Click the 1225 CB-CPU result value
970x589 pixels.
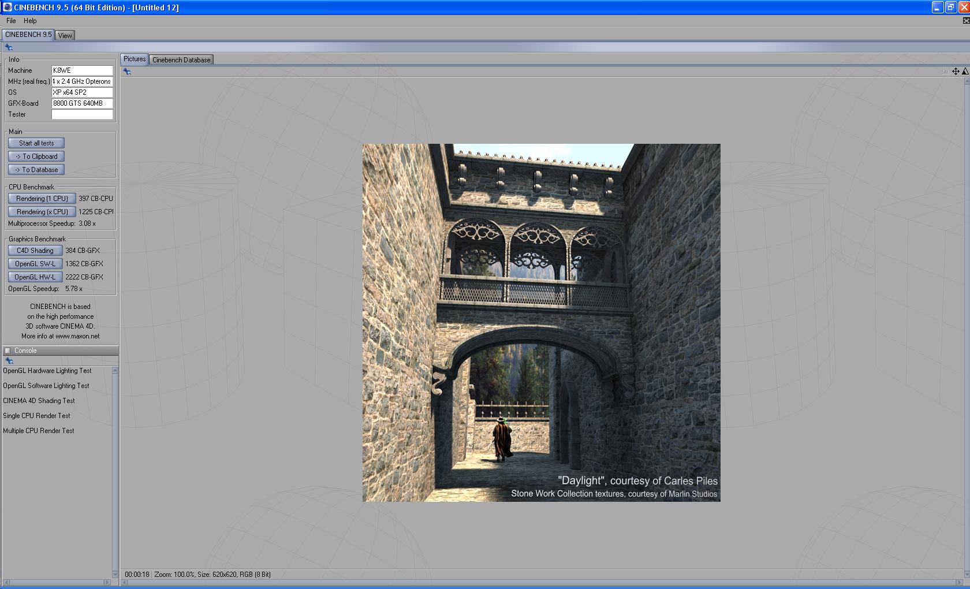pos(96,212)
